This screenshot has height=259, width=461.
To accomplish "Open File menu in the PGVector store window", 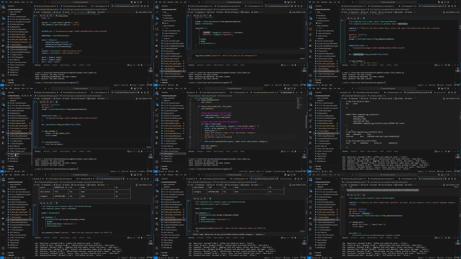I will coord(7,2).
